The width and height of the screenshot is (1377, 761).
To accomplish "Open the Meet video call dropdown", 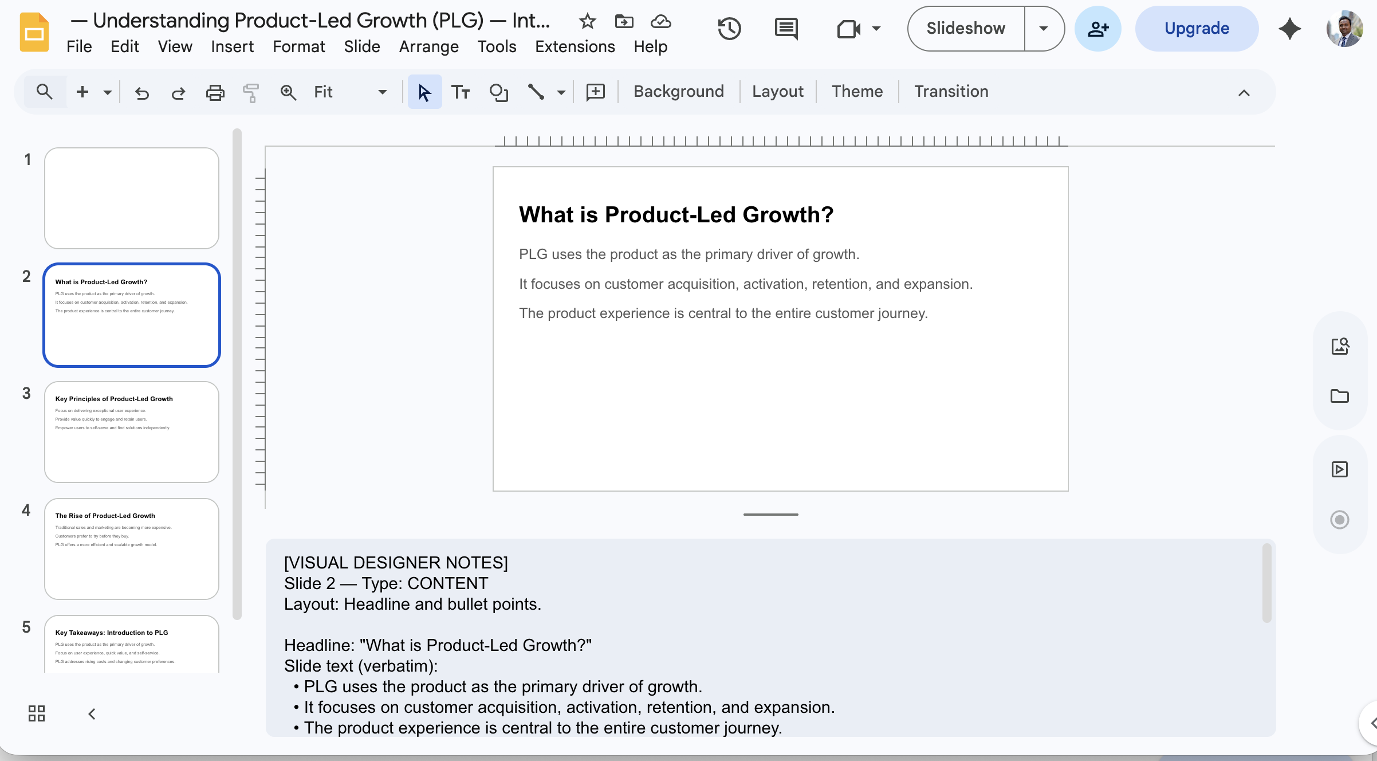I will click(x=875, y=29).
